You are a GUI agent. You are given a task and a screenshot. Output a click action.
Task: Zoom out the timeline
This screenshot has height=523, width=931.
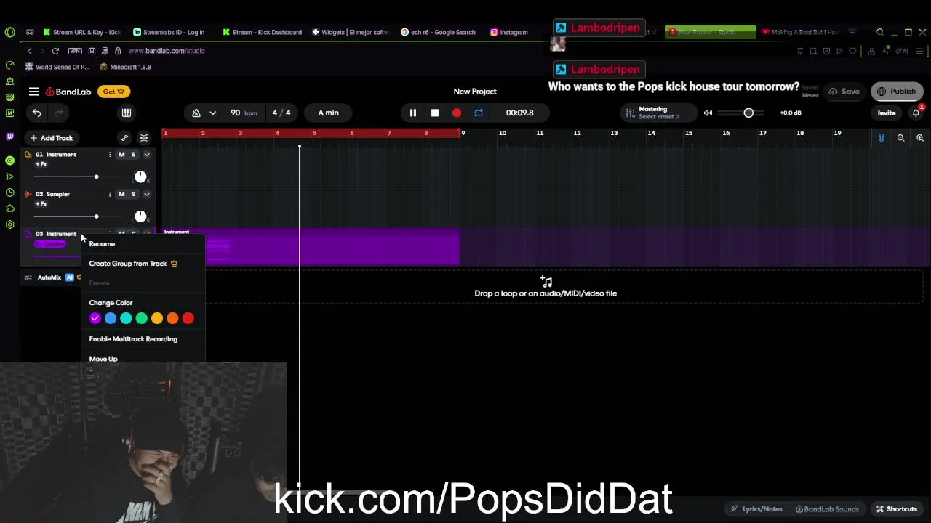click(900, 138)
